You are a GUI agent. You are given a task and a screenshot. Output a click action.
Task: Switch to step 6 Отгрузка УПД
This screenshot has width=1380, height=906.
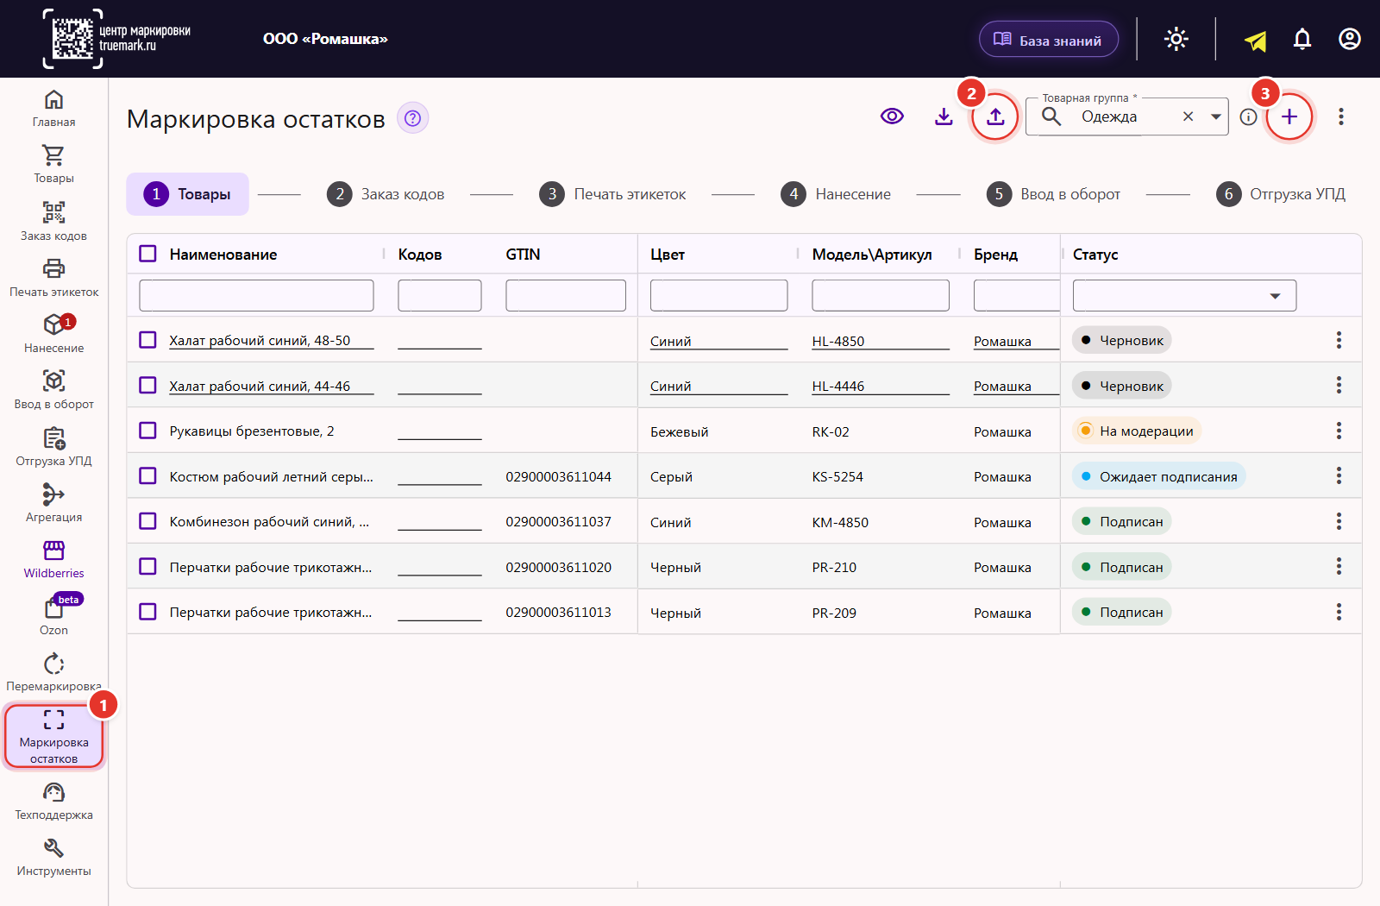[x=1281, y=194]
